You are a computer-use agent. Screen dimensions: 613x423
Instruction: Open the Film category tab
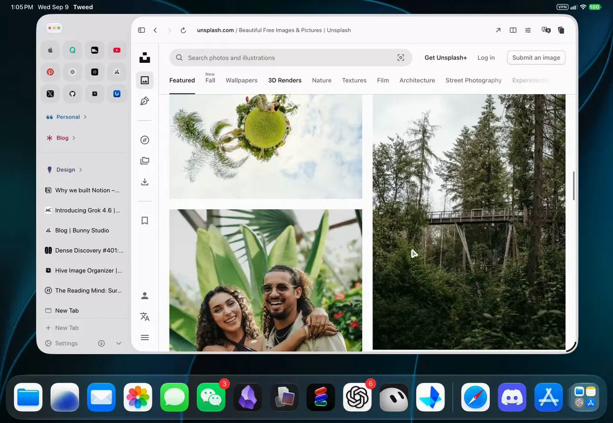click(383, 80)
